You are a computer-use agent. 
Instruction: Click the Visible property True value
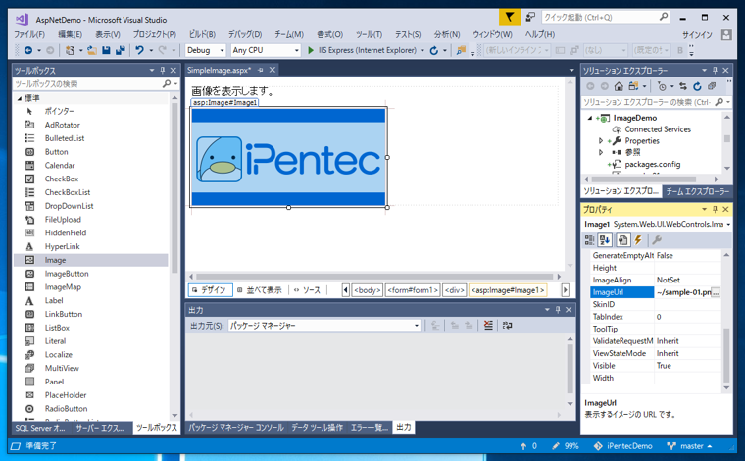point(688,366)
